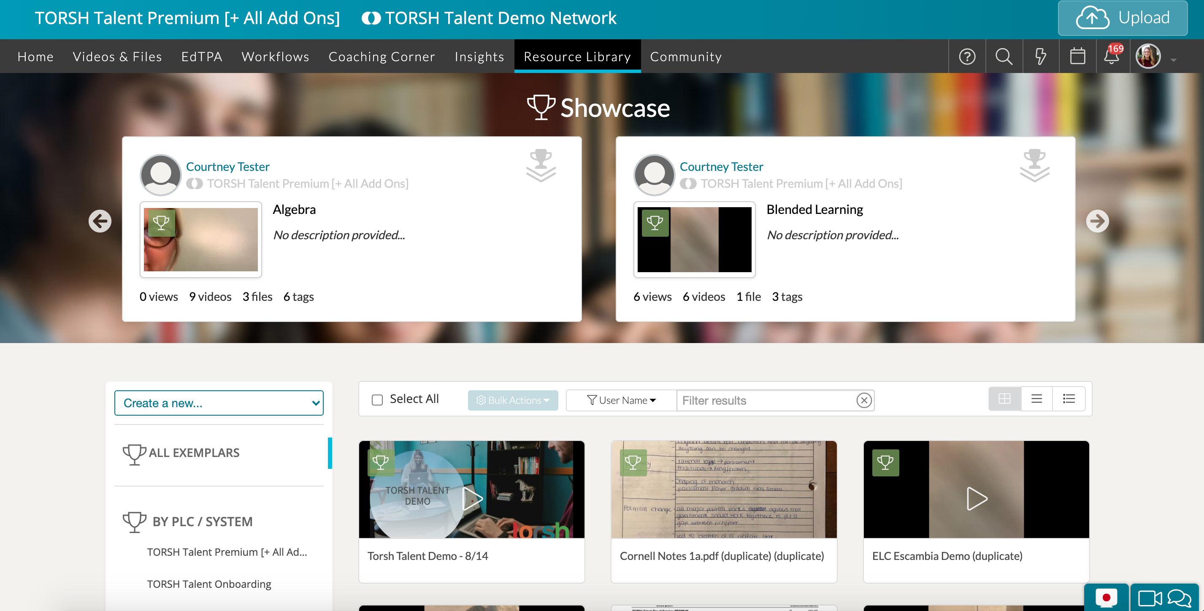Open the Create a new... dropdown
1204x611 pixels.
(x=219, y=403)
